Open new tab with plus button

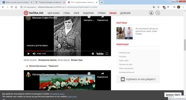tap(102, 2)
